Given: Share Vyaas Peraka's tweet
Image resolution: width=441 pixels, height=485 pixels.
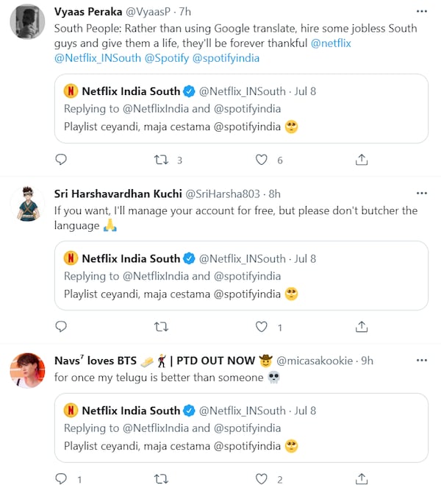Looking at the screenshot, I should point(362,160).
